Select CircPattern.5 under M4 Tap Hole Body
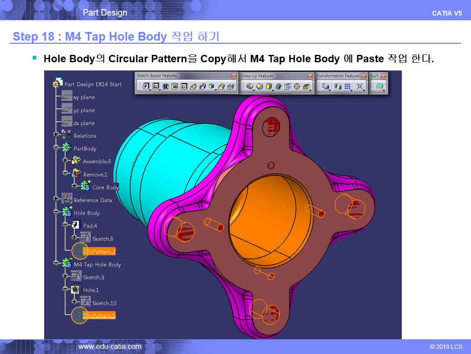 [99, 316]
